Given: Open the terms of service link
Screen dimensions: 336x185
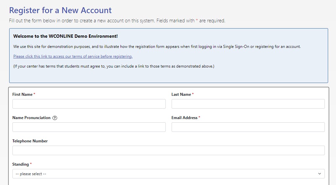Looking at the screenshot, I should (73, 56).
